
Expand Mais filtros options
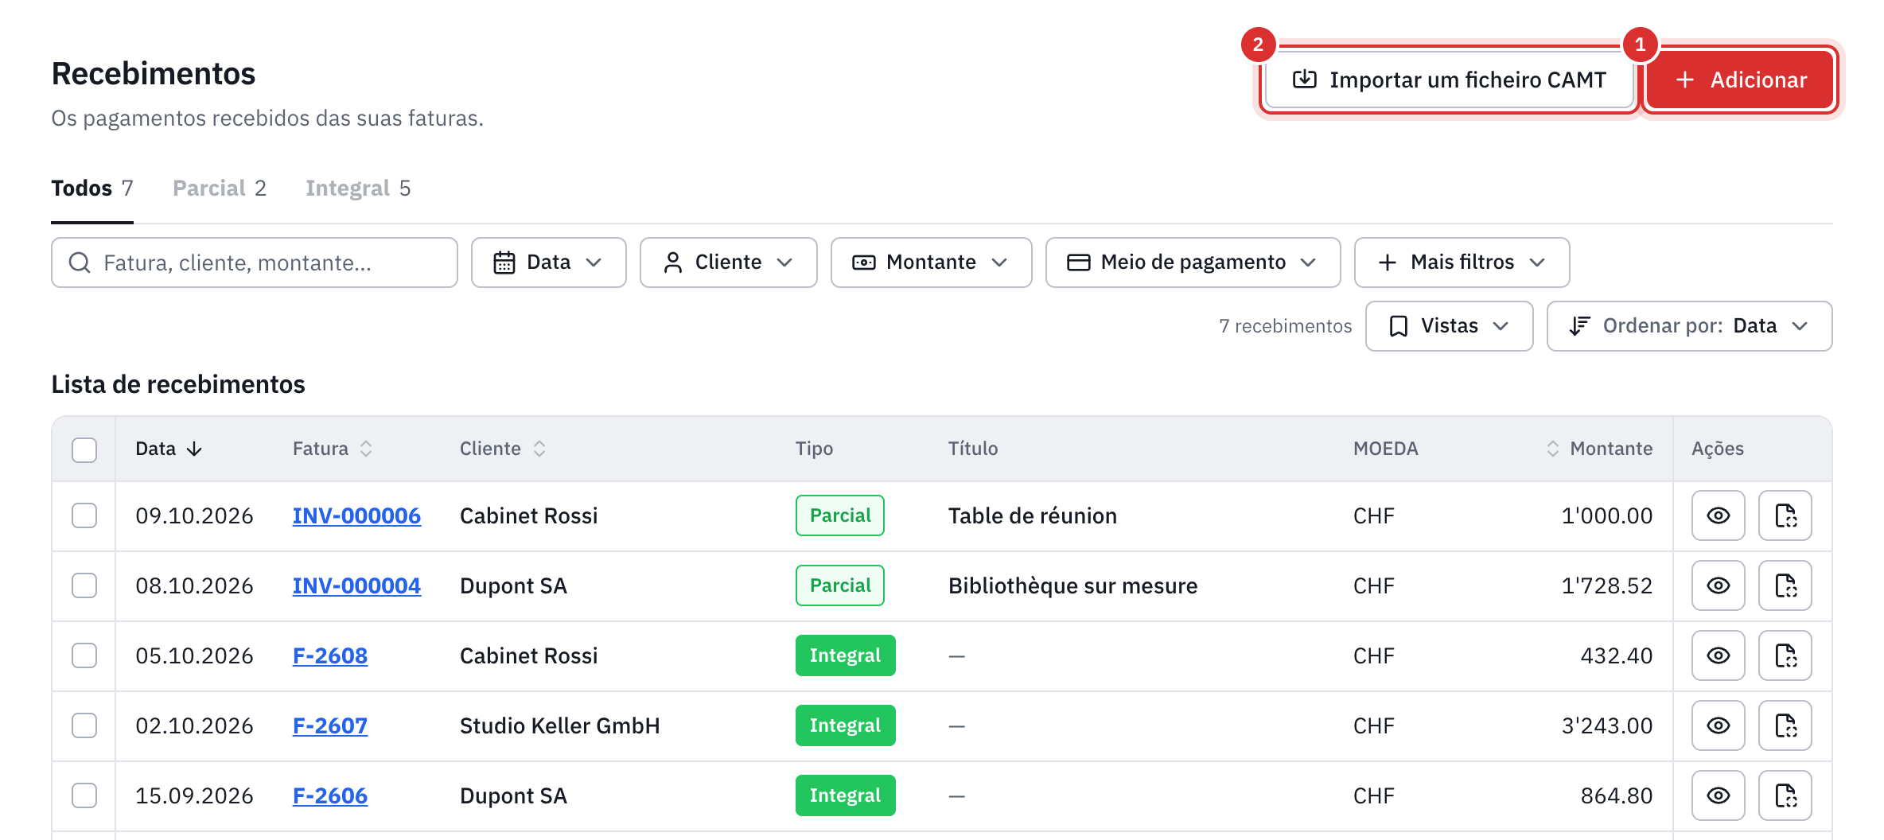click(x=1462, y=262)
